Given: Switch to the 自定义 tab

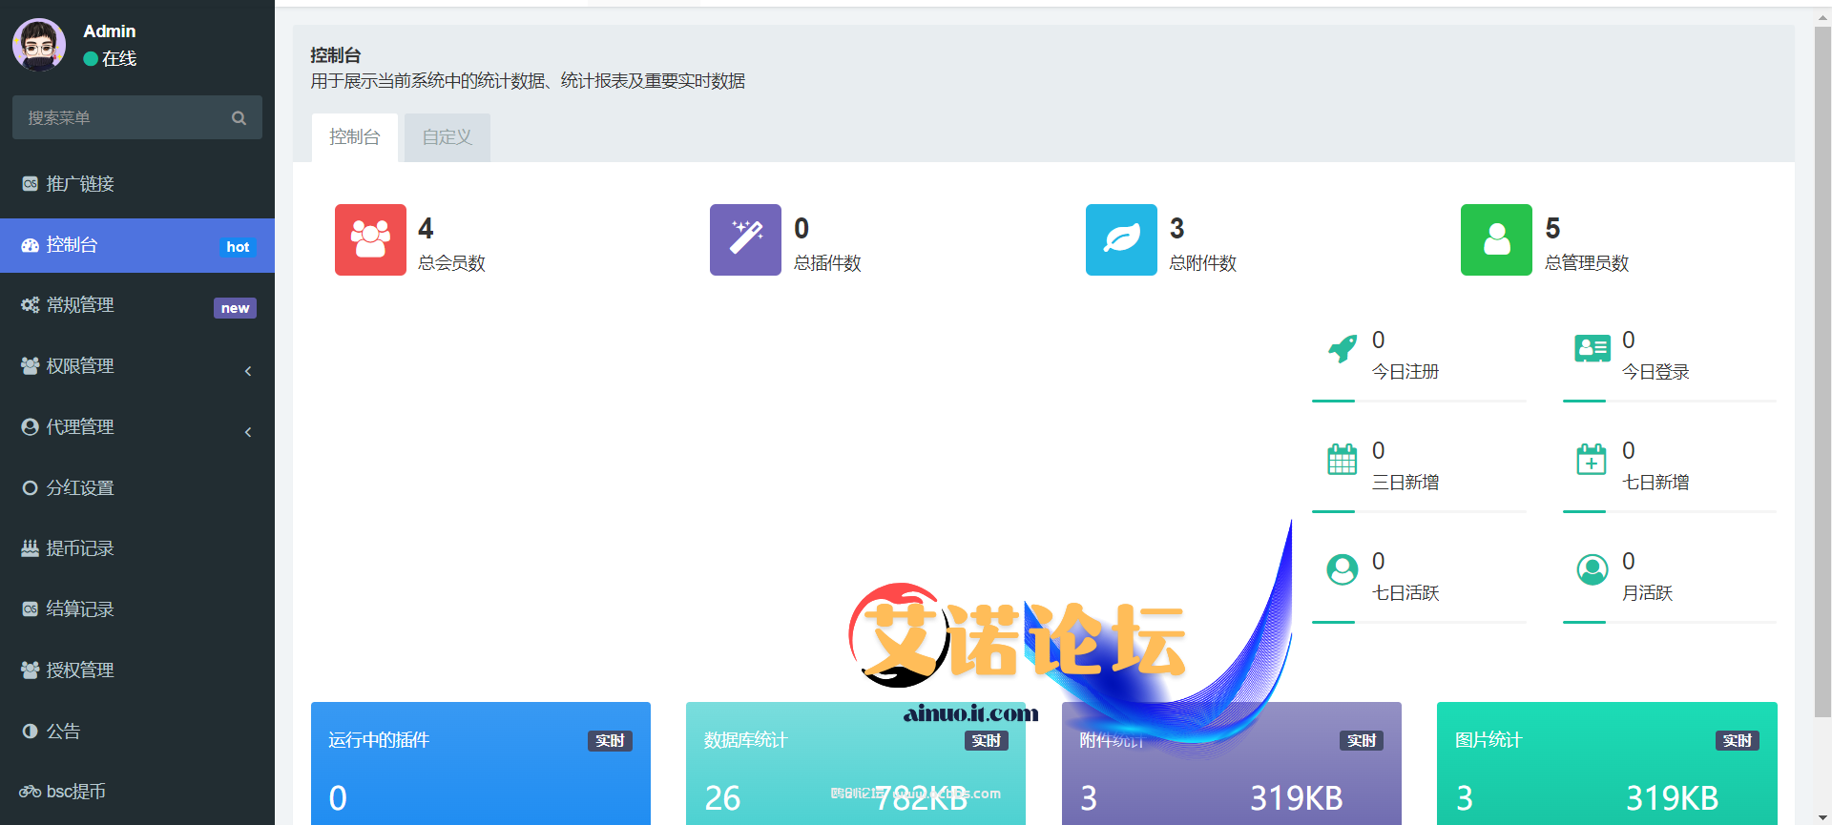Looking at the screenshot, I should [x=447, y=137].
